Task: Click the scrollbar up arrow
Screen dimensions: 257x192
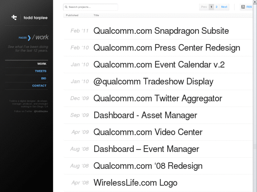Action: pyautogui.click(x=255, y=1)
